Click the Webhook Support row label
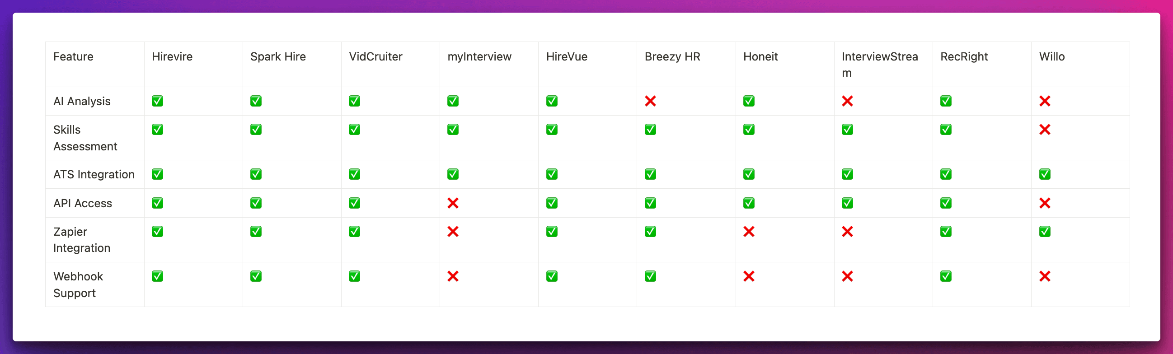The height and width of the screenshot is (354, 1173). pyautogui.click(x=78, y=284)
